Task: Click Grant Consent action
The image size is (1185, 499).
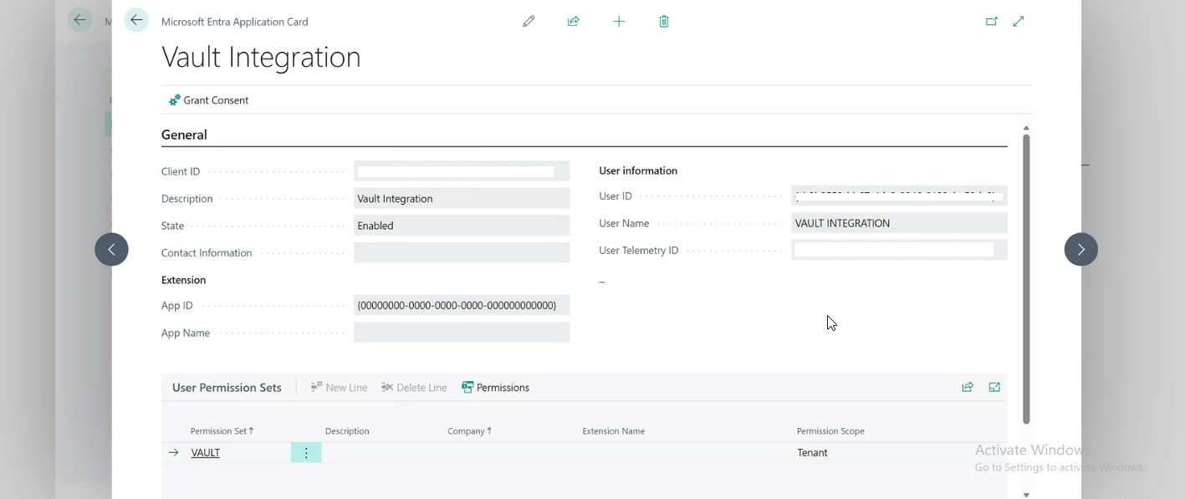Action: pyautogui.click(x=208, y=100)
